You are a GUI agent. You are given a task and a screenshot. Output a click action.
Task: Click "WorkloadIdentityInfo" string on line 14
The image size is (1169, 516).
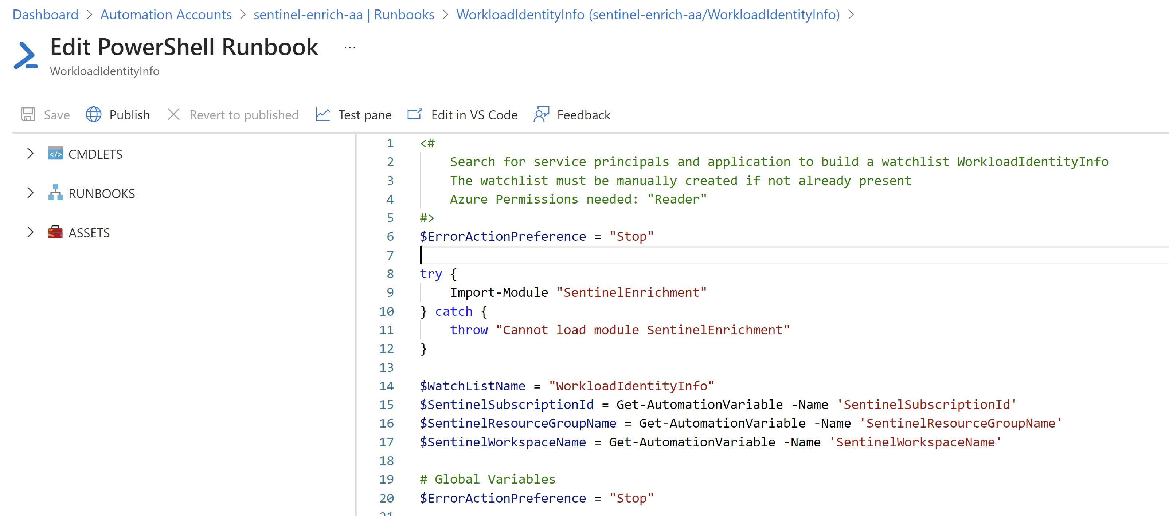click(x=632, y=386)
